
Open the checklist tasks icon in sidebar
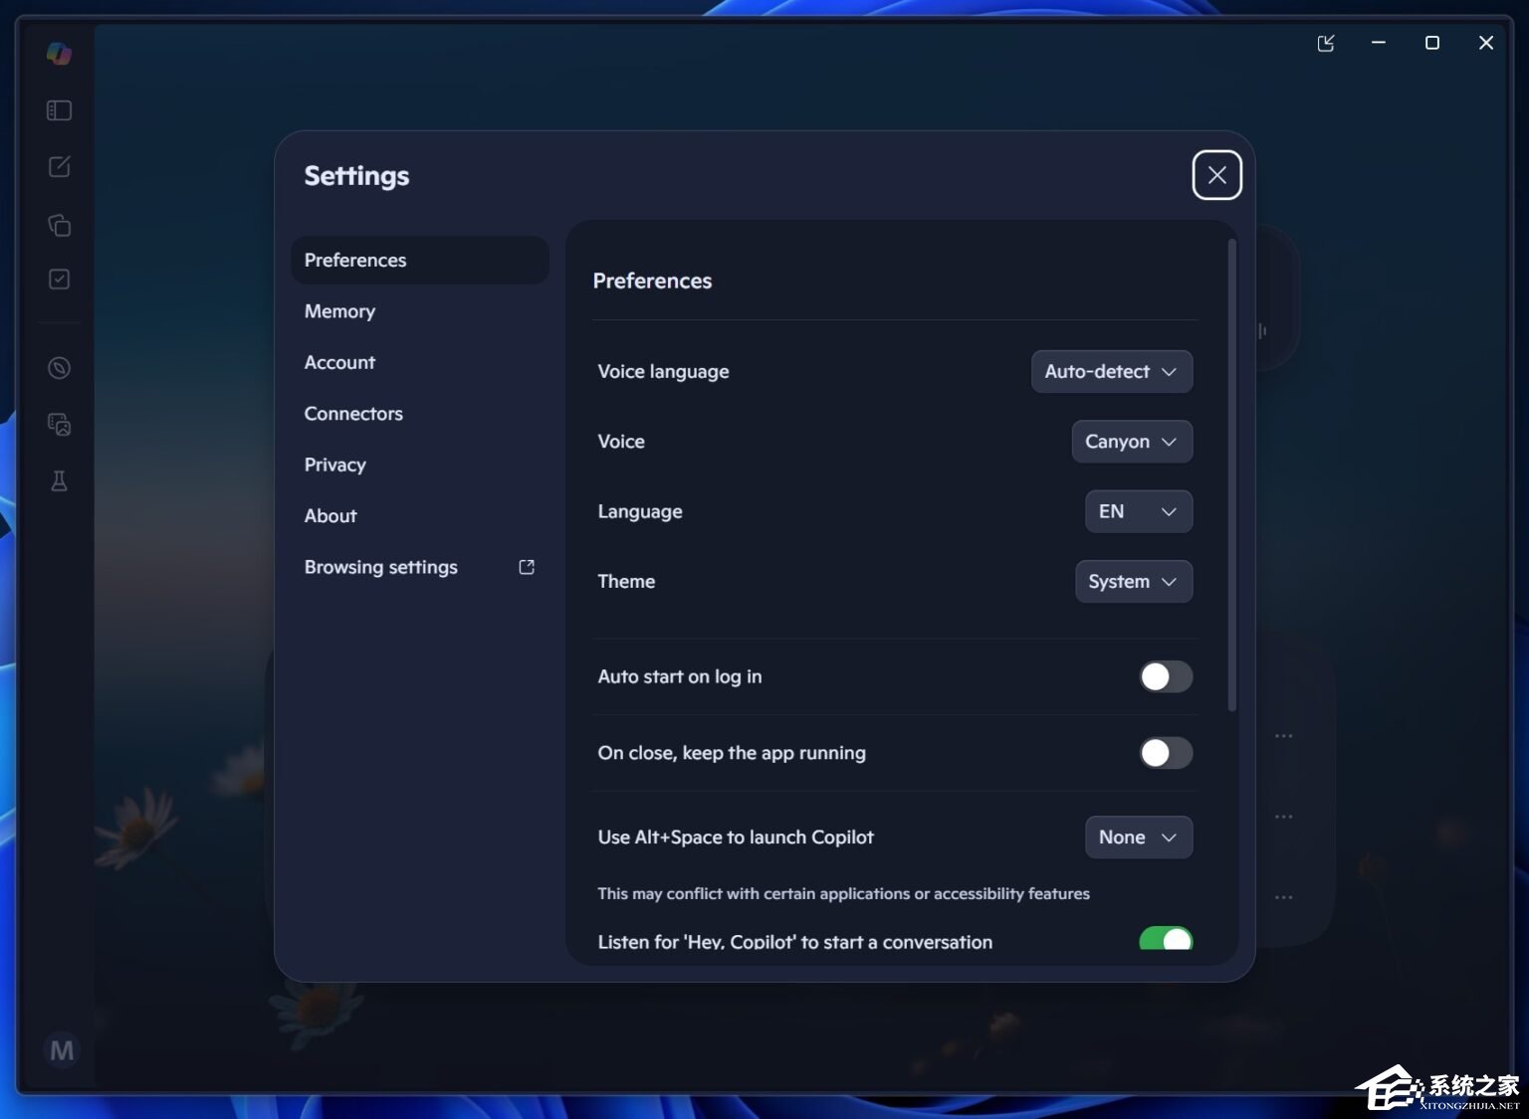(60, 280)
